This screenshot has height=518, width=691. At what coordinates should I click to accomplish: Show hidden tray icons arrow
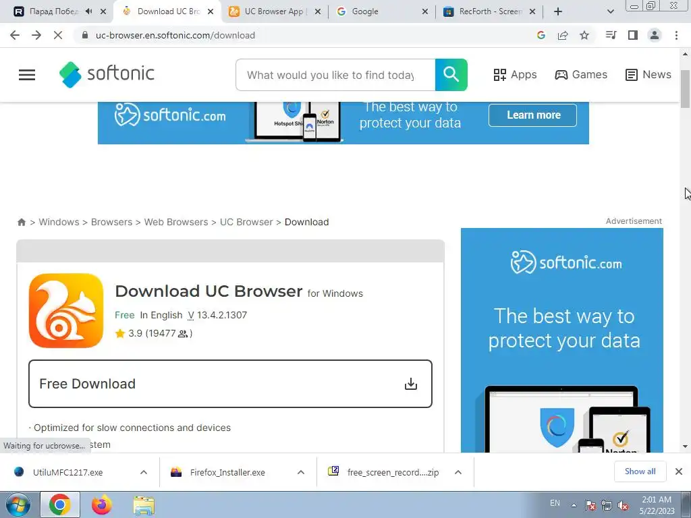(x=574, y=506)
